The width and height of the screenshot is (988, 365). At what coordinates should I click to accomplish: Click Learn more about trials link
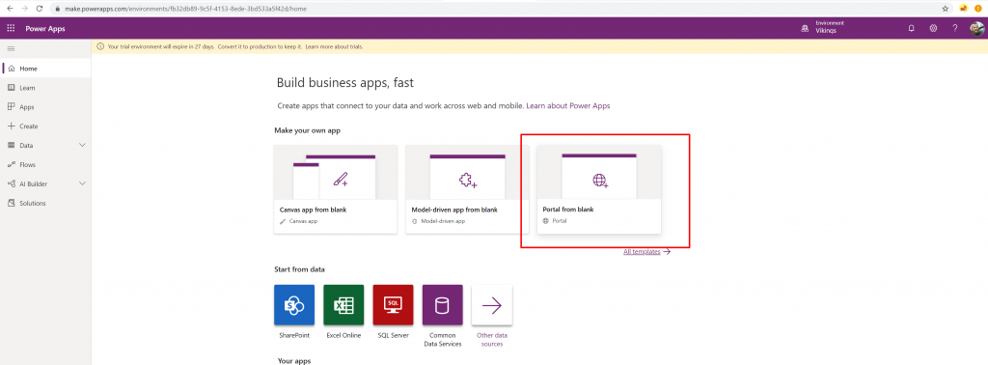334,46
